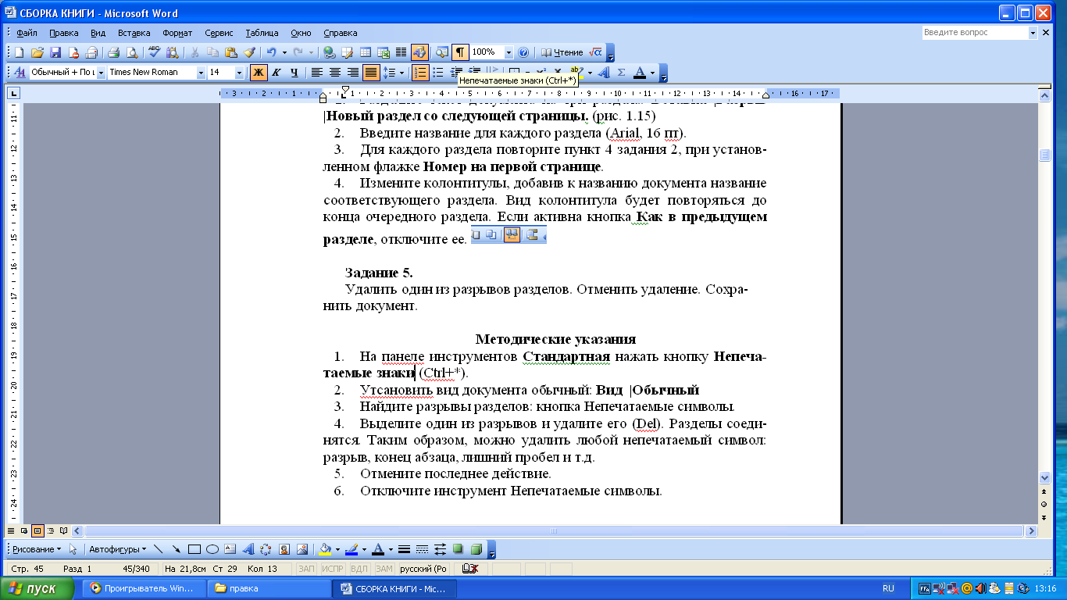Switch to Проигрыватель Windows taskbar button
The height and width of the screenshot is (600, 1067).
145,588
